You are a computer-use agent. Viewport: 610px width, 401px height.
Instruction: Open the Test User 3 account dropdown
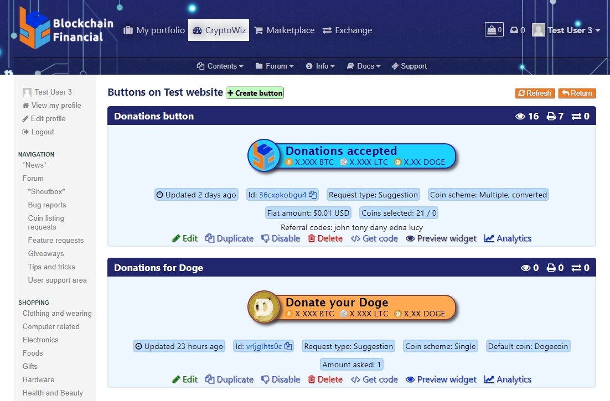point(566,30)
